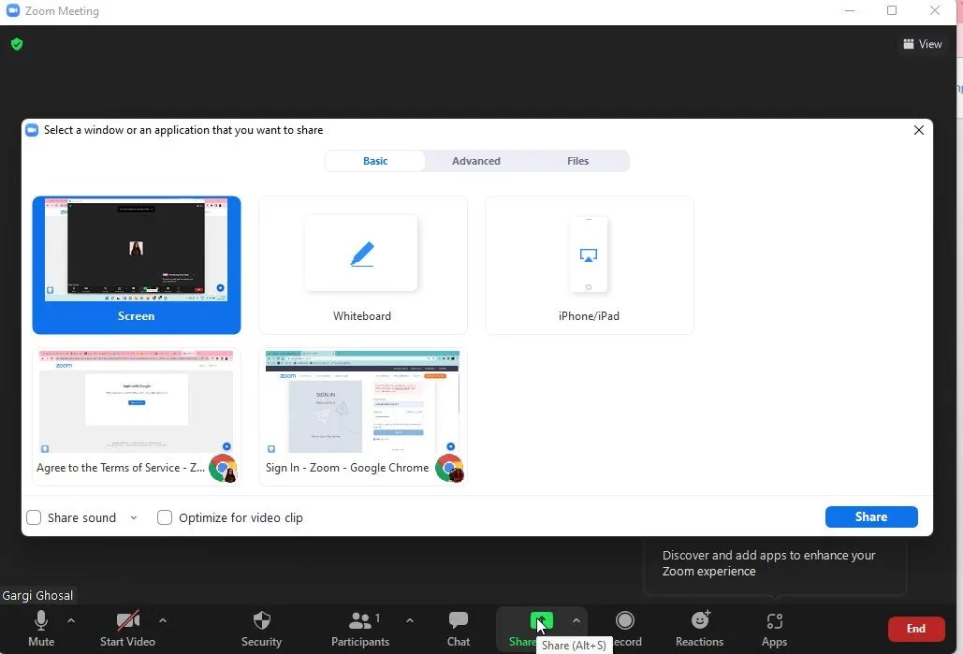Image resolution: width=963 pixels, height=654 pixels.
Task: Click the green Share Screen icon
Action: click(x=541, y=621)
